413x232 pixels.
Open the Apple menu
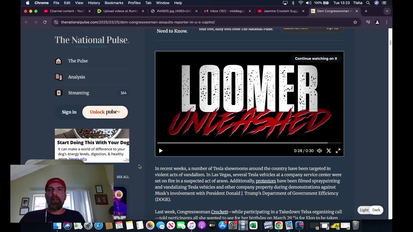pyautogui.click(x=27, y=3)
